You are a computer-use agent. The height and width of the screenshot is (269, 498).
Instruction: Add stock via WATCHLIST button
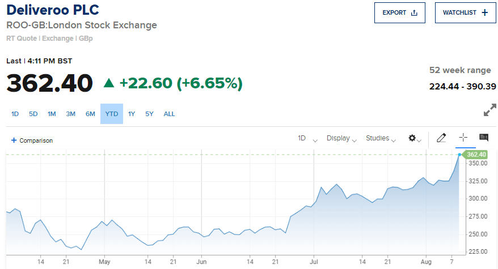click(x=465, y=12)
